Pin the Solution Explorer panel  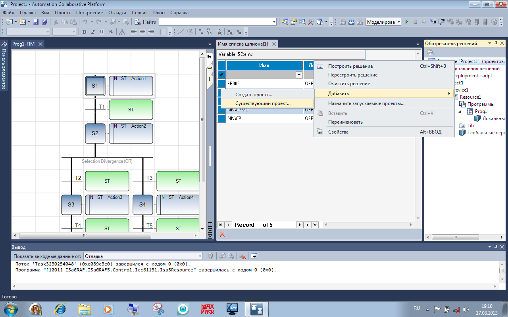point(496,44)
